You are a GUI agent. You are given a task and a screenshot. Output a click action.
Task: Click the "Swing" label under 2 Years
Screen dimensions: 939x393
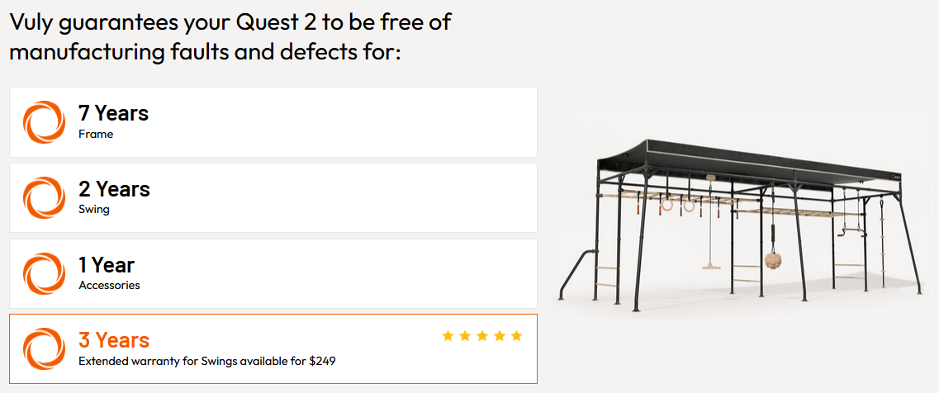click(94, 210)
